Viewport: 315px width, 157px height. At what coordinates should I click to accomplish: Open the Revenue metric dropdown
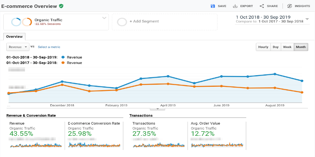tap(18, 47)
